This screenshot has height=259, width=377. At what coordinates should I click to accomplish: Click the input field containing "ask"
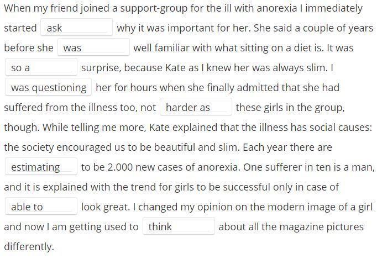[76, 28]
